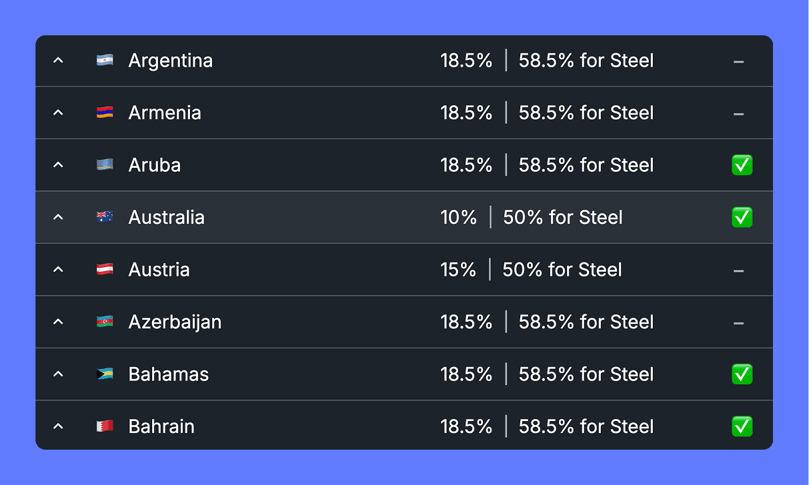Click the Armenia flag icon
Viewport: 809px width, 485px height.
point(104,113)
